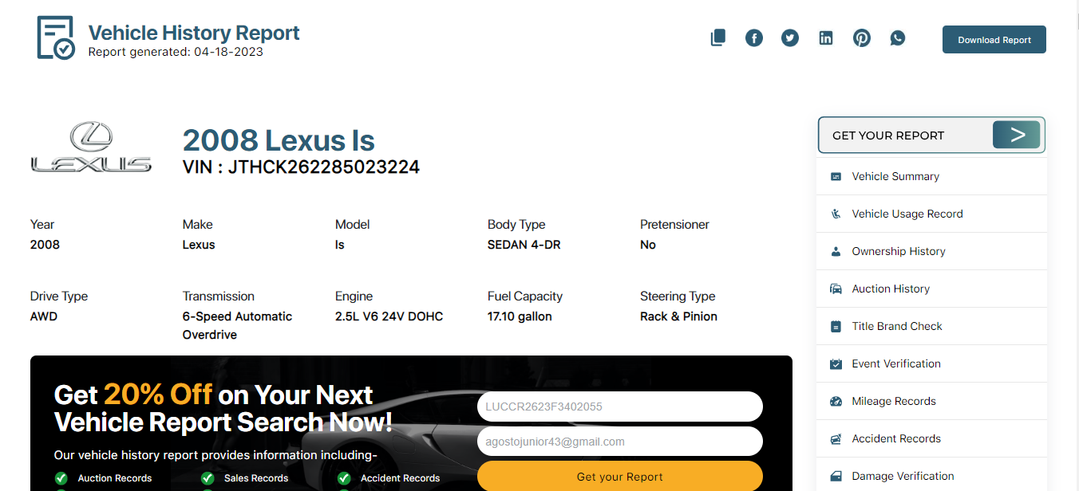Image resolution: width=1079 pixels, height=491 pixels.
Task: Share the report on Facebook
Action: [x=754, y=37]
